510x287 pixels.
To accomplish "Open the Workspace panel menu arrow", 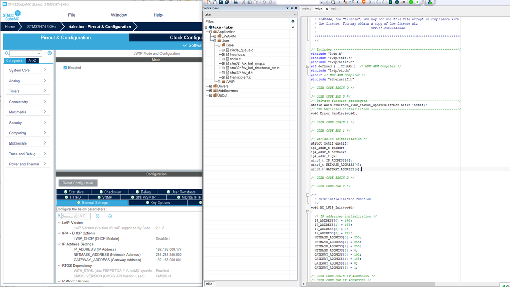I will point(287,8).
